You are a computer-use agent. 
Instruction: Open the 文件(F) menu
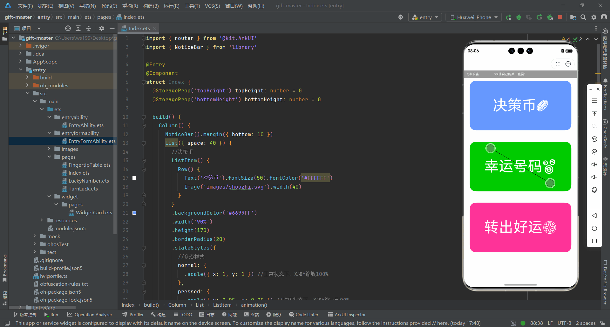click(25, 6)
